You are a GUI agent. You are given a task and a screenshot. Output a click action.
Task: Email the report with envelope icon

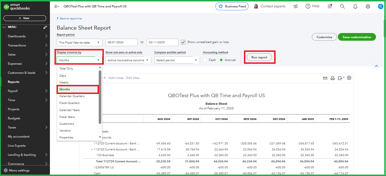point(325,78)
